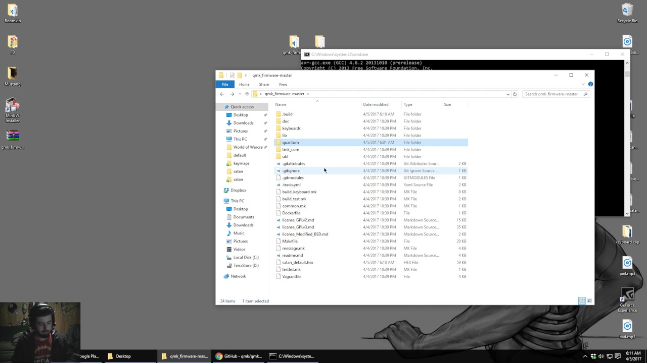Click the Search qmk_firmware-master field

(x=556, y=94)
